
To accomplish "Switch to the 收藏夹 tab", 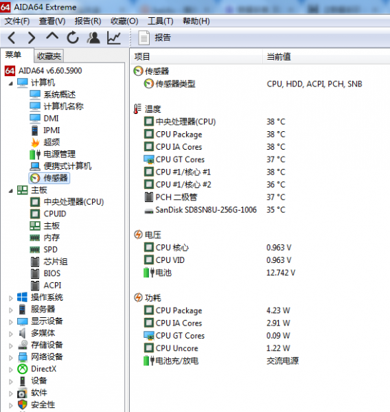I will coord(49,56).
